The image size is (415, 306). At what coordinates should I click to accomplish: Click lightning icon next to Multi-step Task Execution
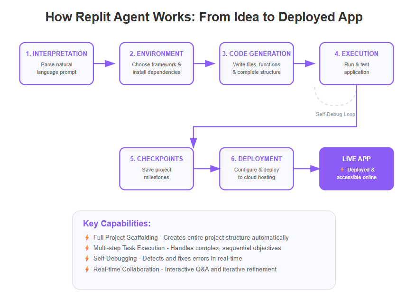click(x=87, y=248)
